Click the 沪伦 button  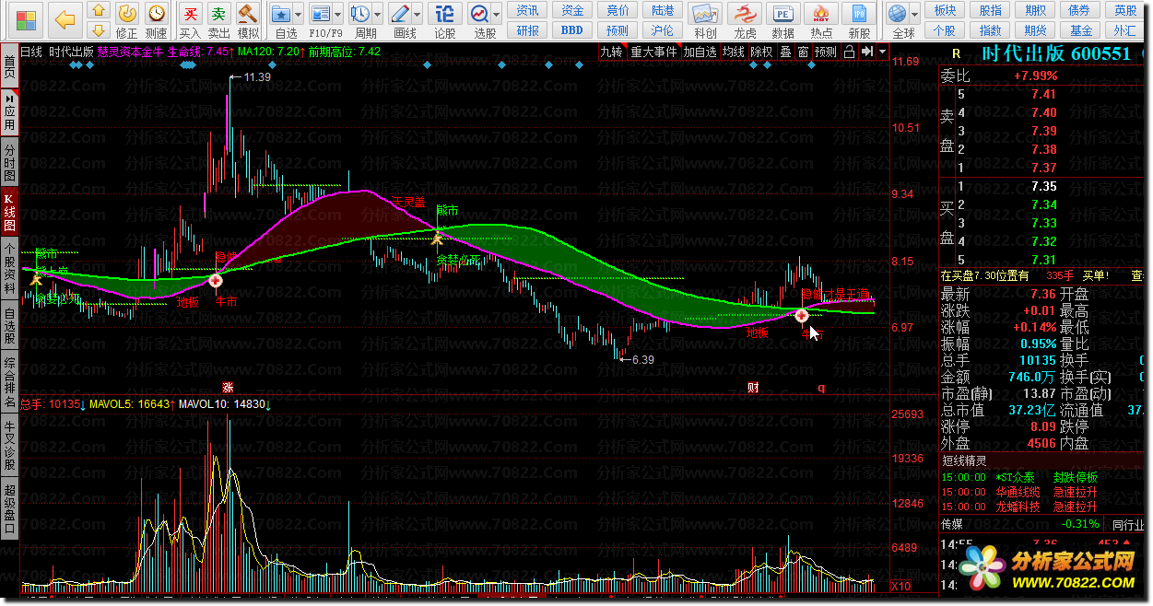662,29
